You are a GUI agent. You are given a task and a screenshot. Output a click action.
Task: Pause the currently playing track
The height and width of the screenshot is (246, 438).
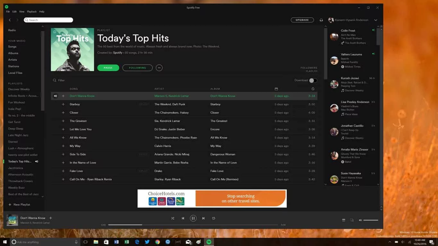193,218
